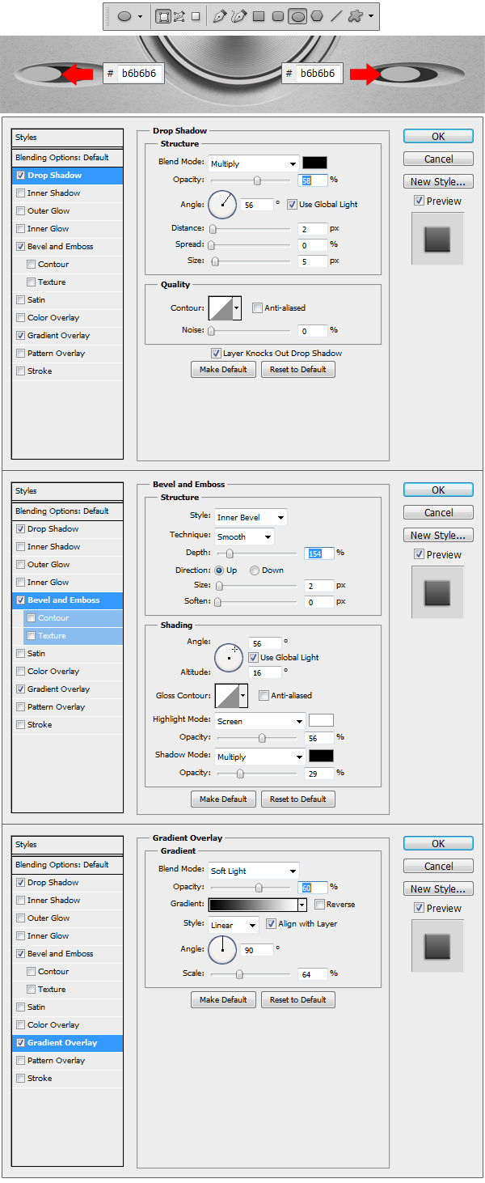Select the Freeform Pen tool
This screenshot has height=1183, width=485.
238,15
